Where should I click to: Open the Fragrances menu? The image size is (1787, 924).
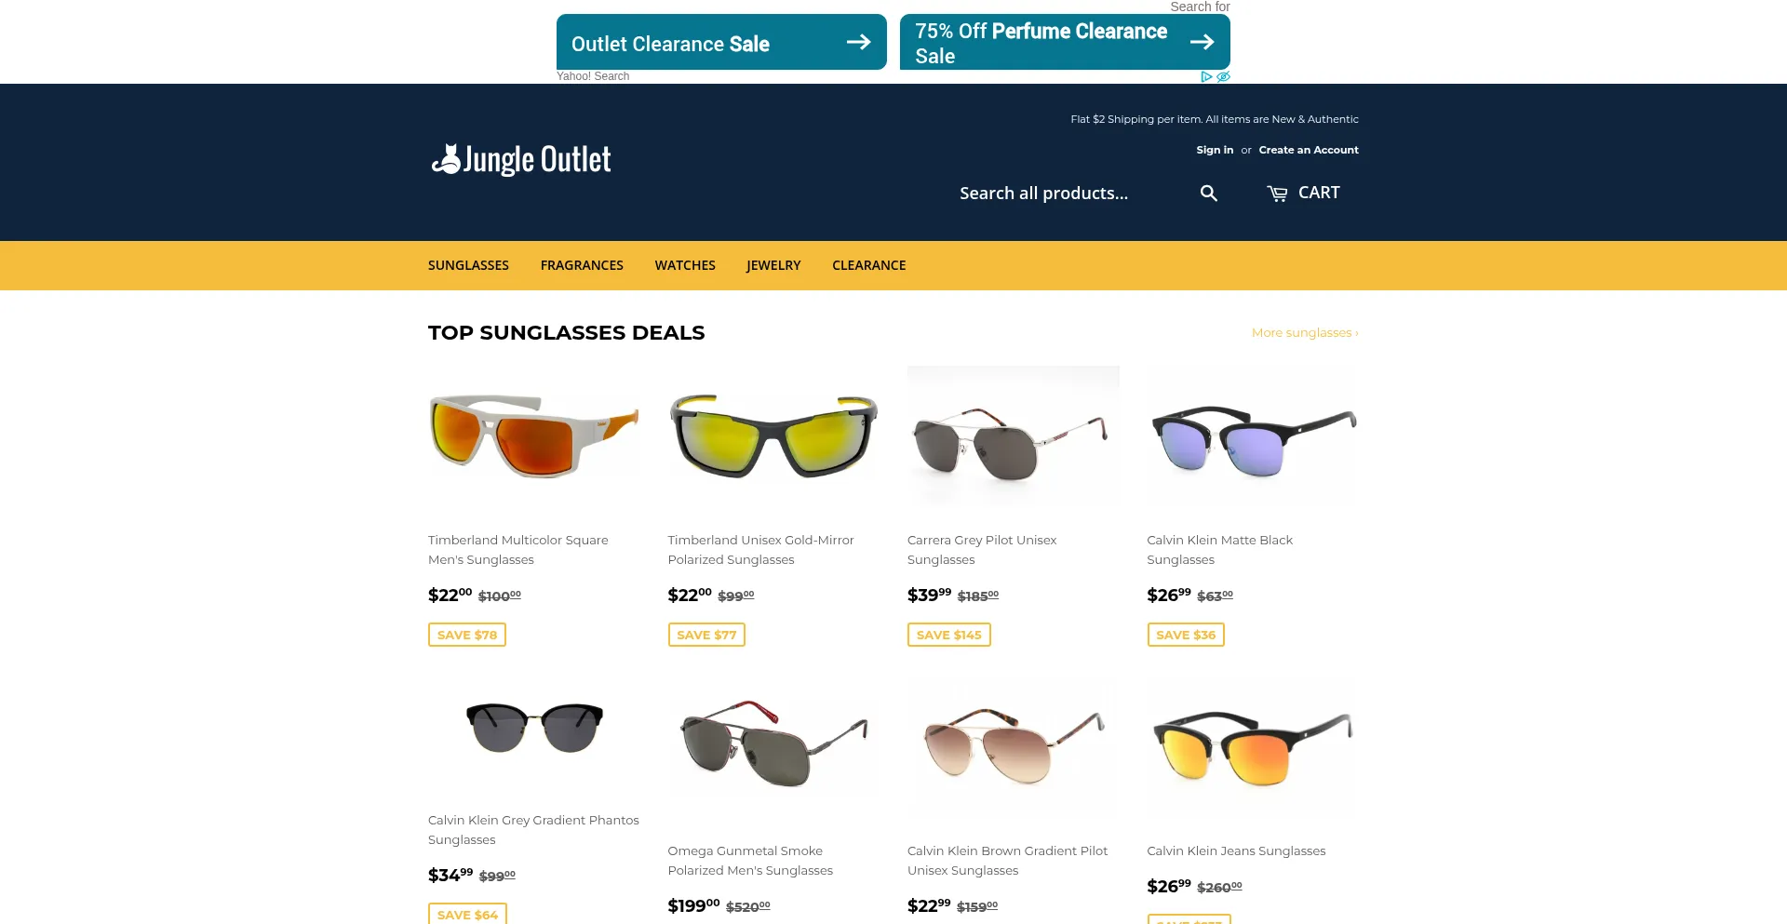[x=582, y=265]
